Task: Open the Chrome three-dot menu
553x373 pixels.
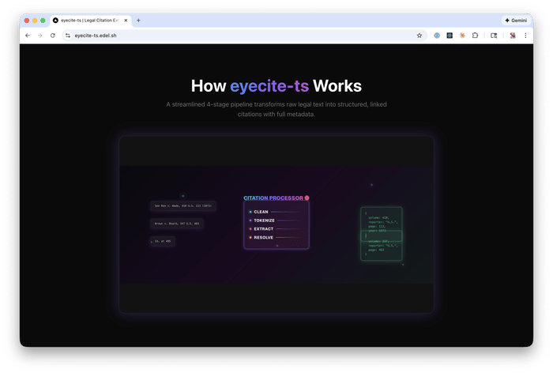Action: pos(525,36)
